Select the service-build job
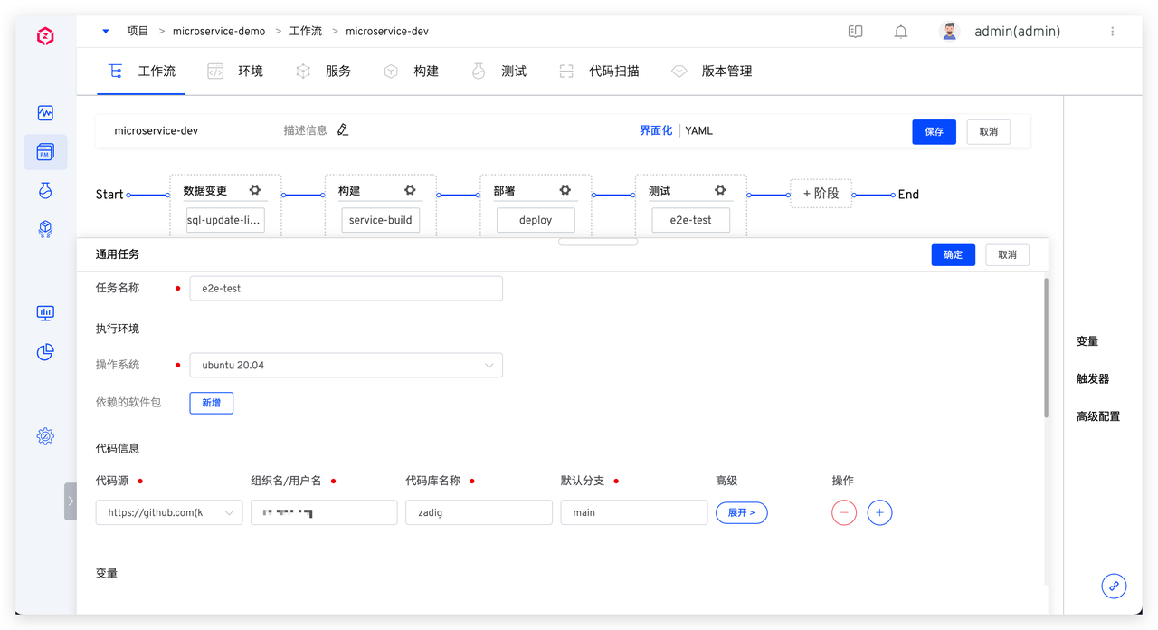Viewport: 1158px width, 630px height. click(380, 220)
